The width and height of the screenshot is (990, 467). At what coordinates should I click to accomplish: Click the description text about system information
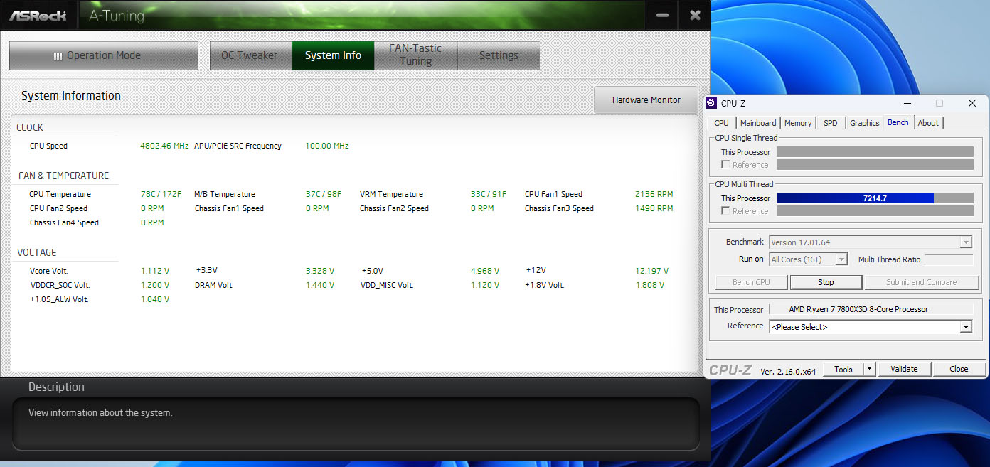click(x=100, y=412)
